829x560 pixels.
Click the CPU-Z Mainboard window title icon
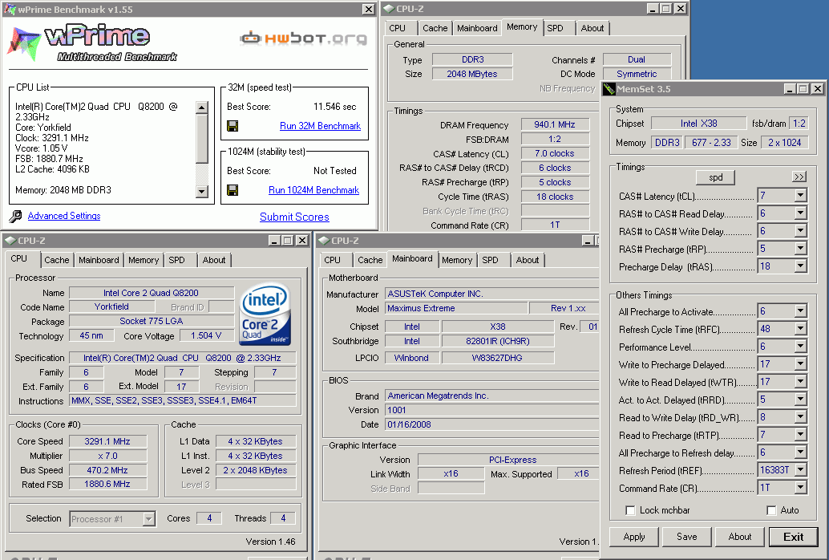(324, 241)
